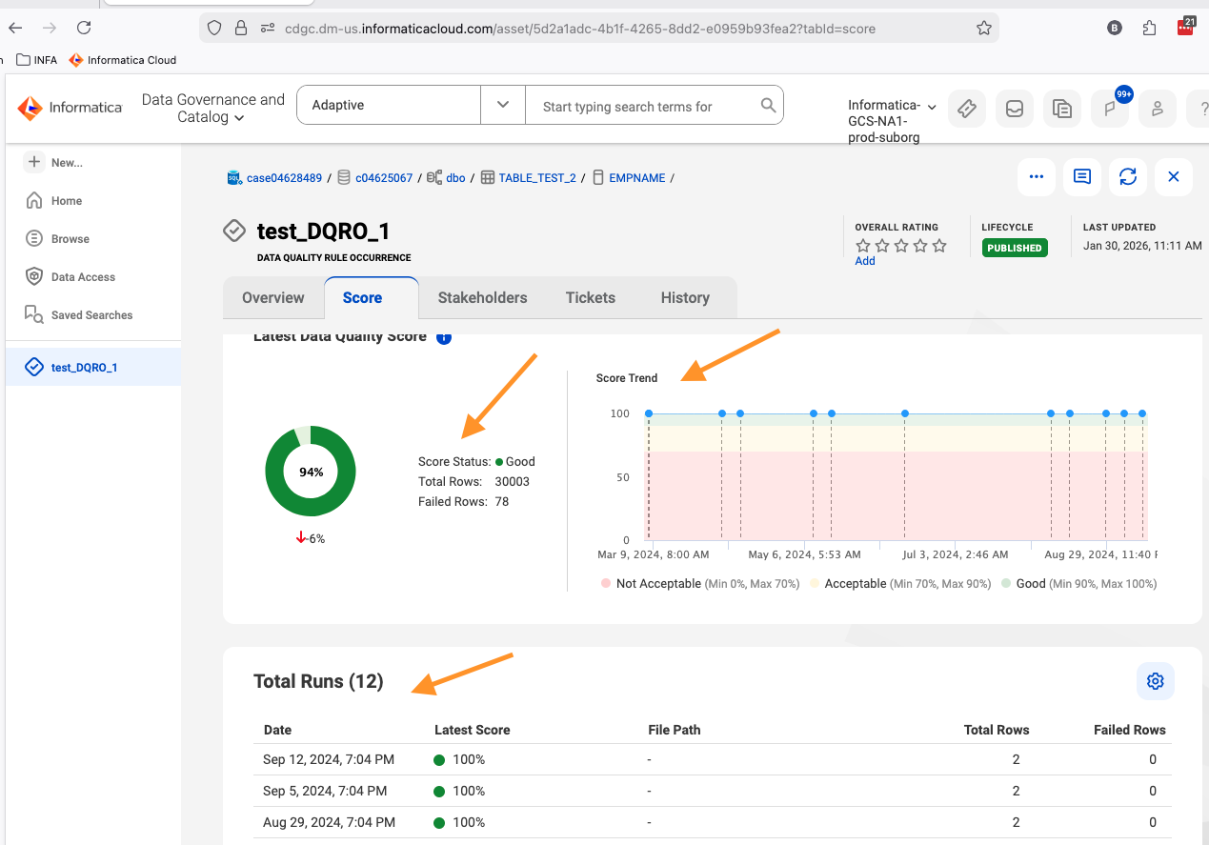This screenshot has width=1209, height=845.
Task: Focus the search terms input field
Action: [x=643, y=106]
